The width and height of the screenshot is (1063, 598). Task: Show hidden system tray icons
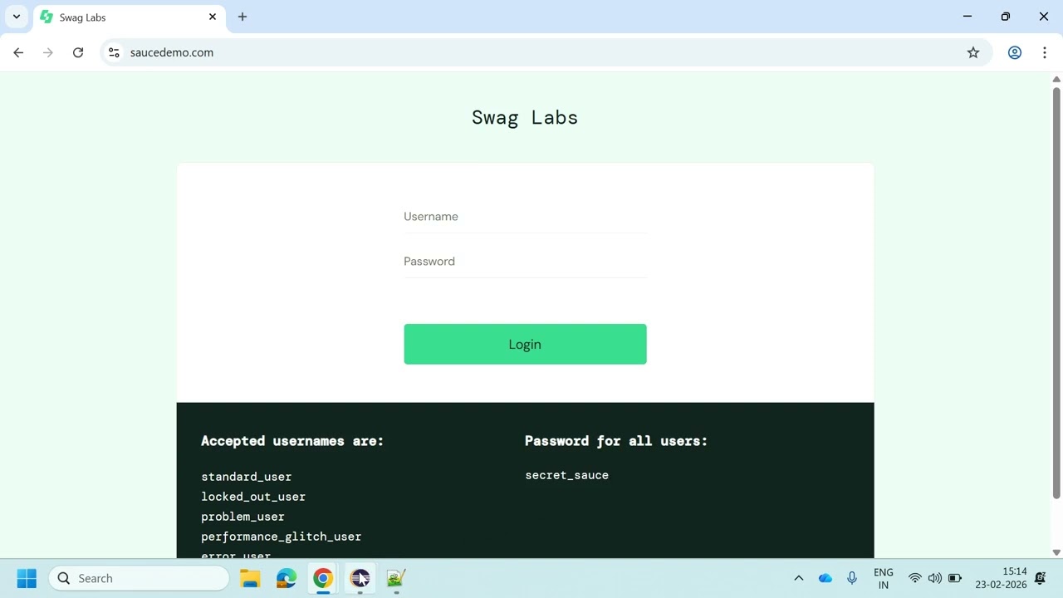click(799, 578)
